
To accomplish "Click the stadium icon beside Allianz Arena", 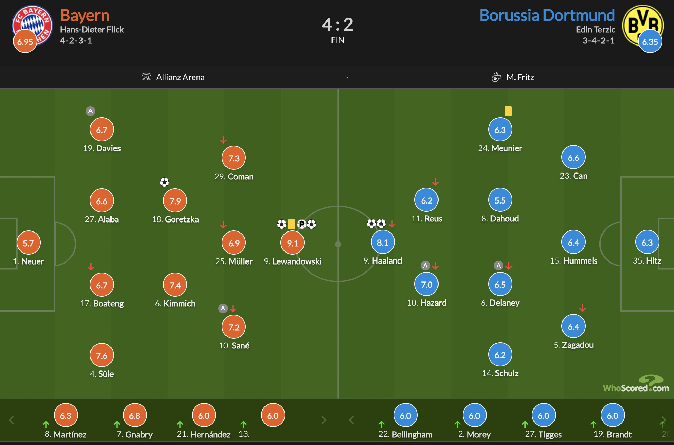I will 146,77.
